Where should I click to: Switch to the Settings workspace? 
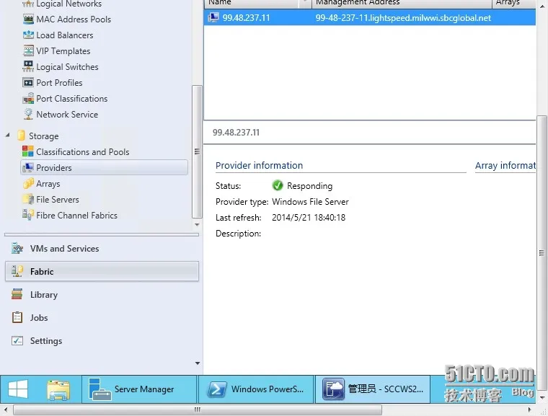tap(102, 340)
